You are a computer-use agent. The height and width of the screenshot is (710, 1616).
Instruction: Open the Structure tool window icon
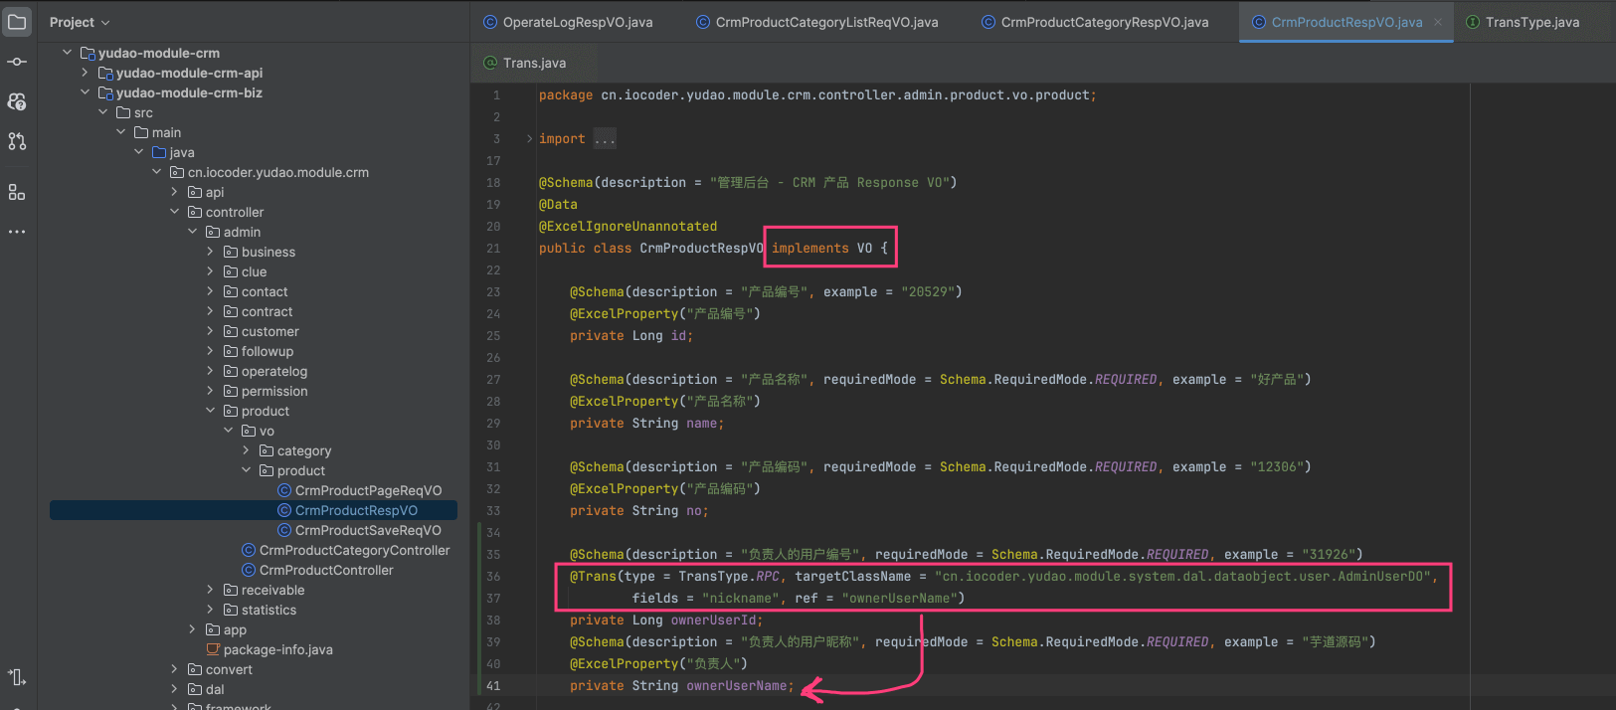click(x=17, y=192)
